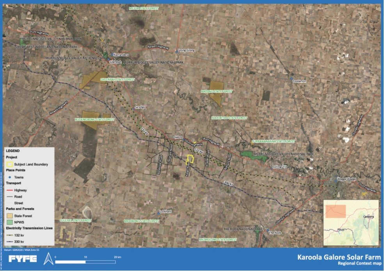Screen dimensions: 384x271
Task: Click the red Highway line symbol in the legend
Action: click(9, 190)
